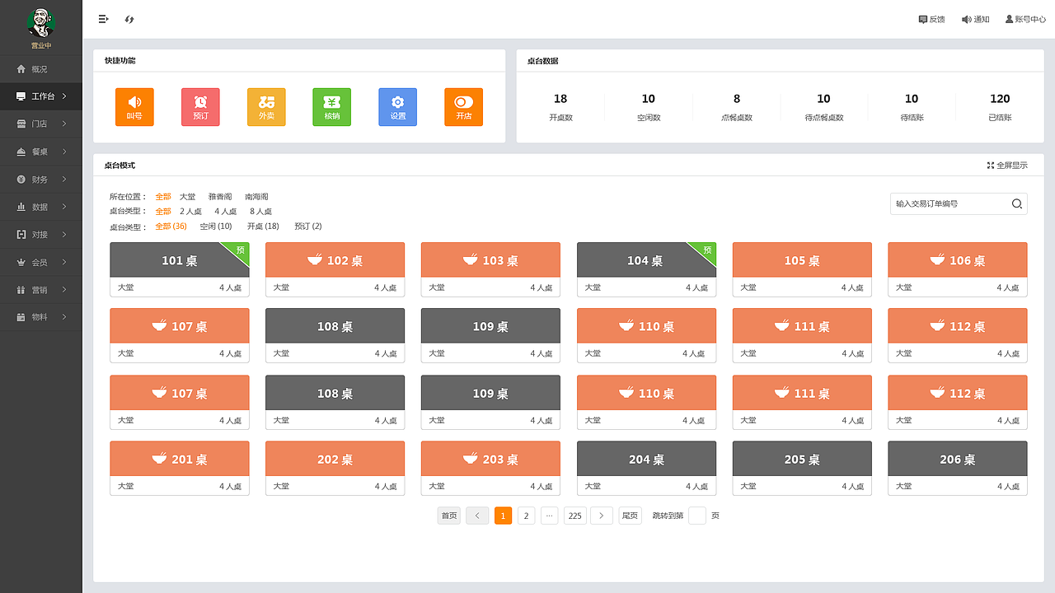
Task: Collapse the sidebar using the menu-fold icon
Action: click(x=103, y=19)
